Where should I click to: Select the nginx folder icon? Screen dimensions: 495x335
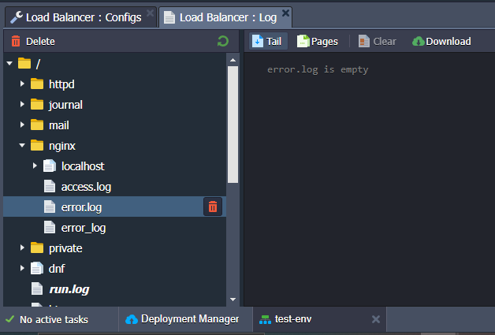37,145
